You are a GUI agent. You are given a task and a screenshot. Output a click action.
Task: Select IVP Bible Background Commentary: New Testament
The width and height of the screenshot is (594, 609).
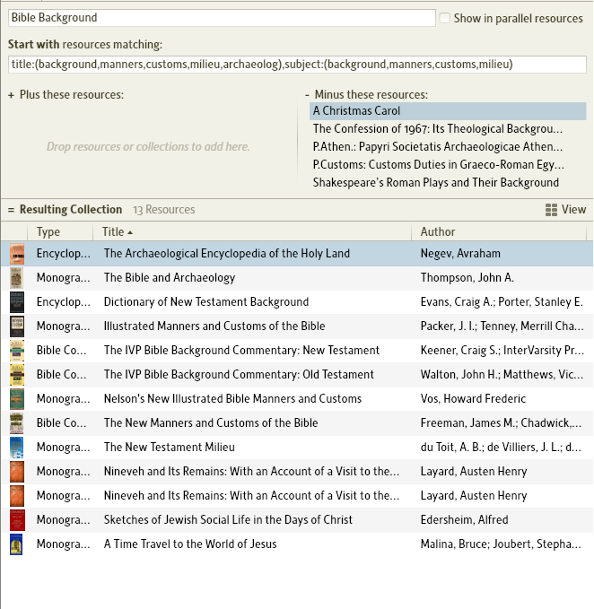(x=241, y=351)
